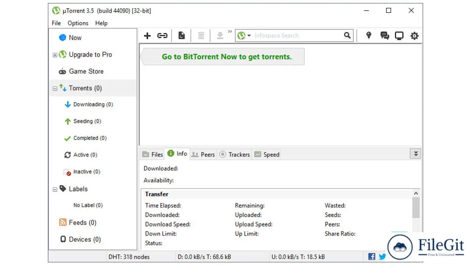Click the lightbulb tips icon

(369, 35)
